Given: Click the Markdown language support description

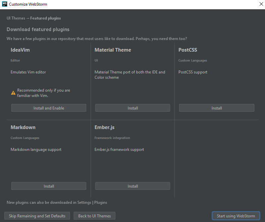Looking at the screenshot, I should (x=36, y=150).
